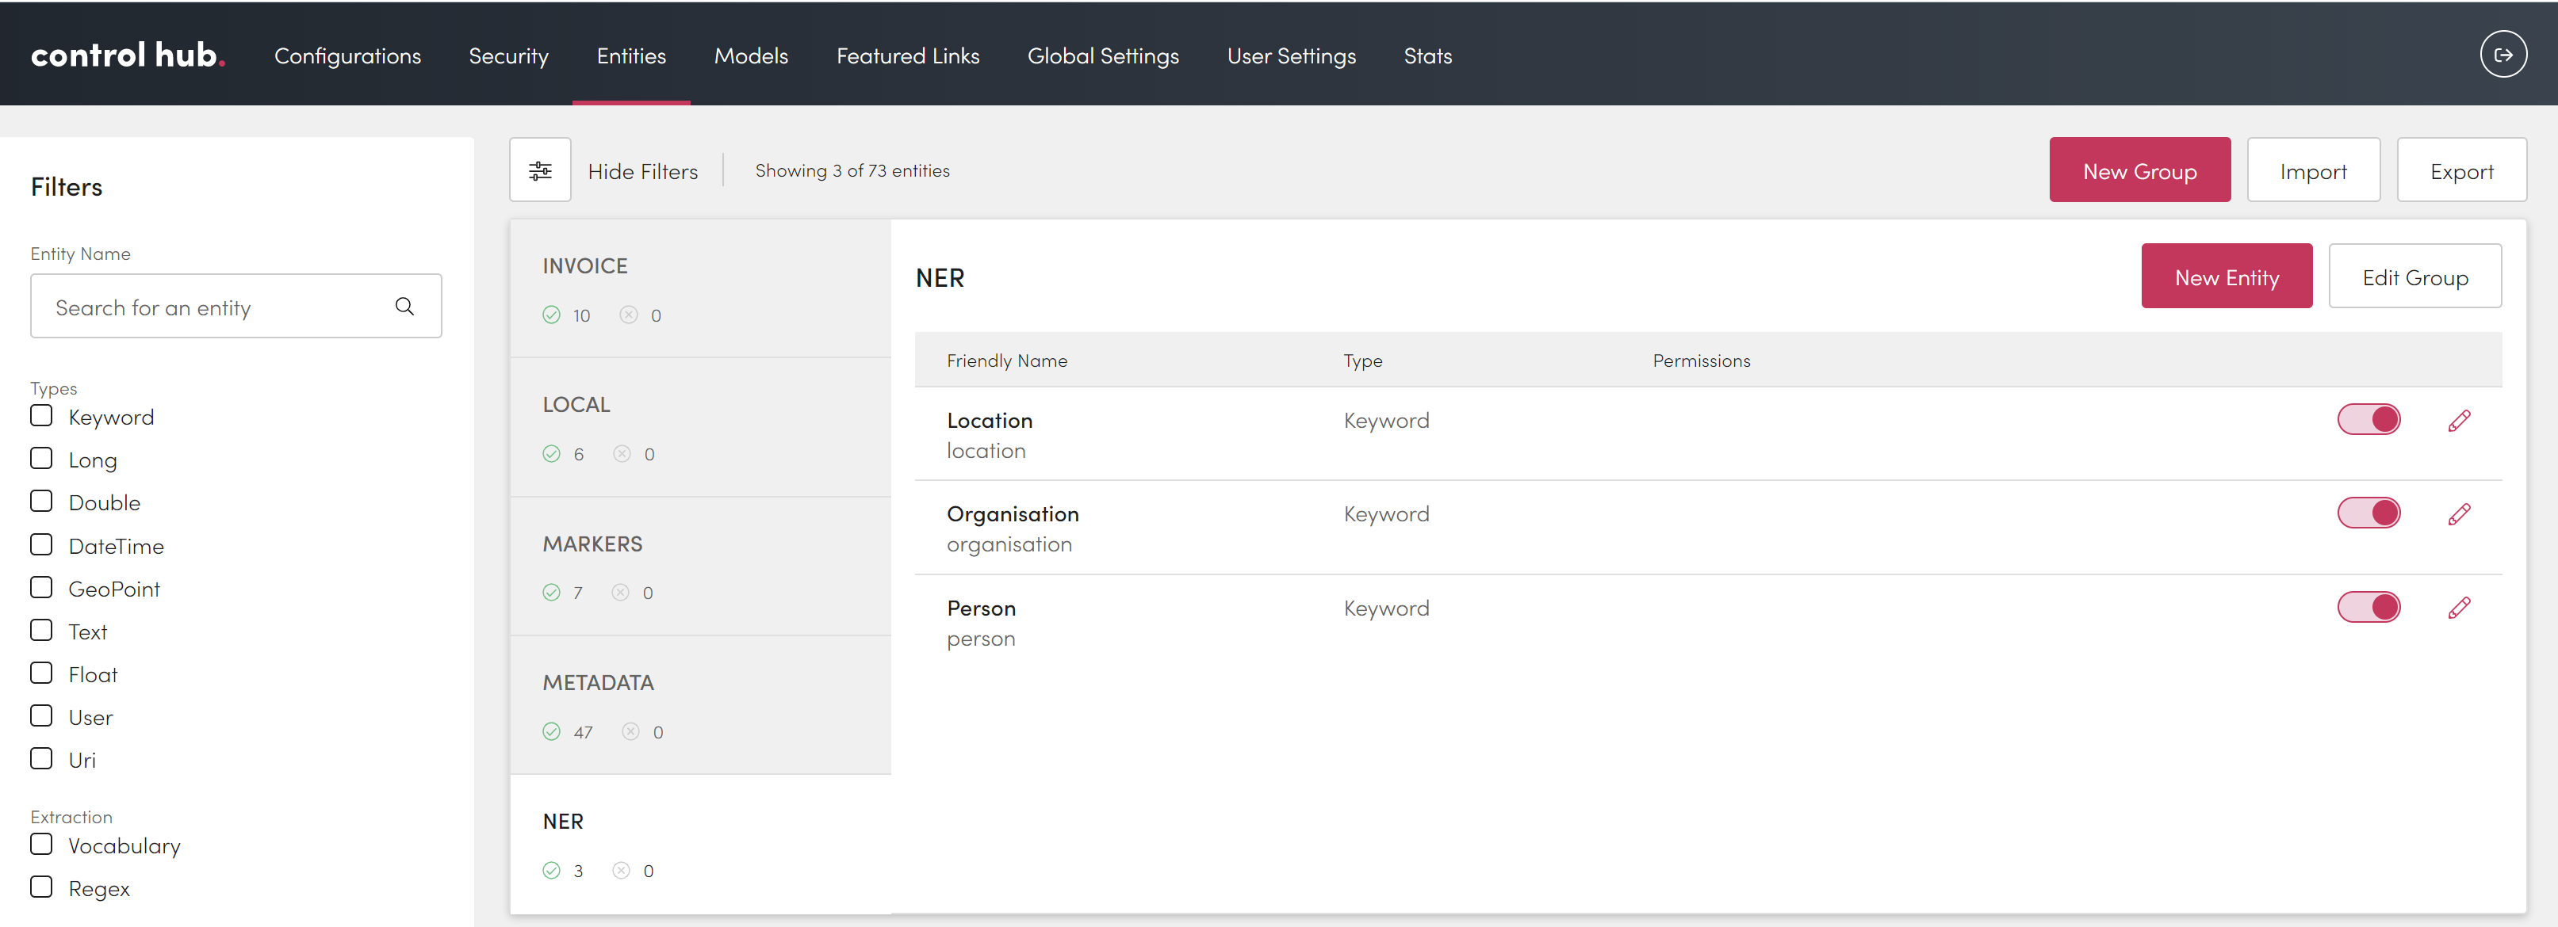Edit Person entity with pencil icon
Screen dimensions: 2558x927
(x=2459, y=608)
